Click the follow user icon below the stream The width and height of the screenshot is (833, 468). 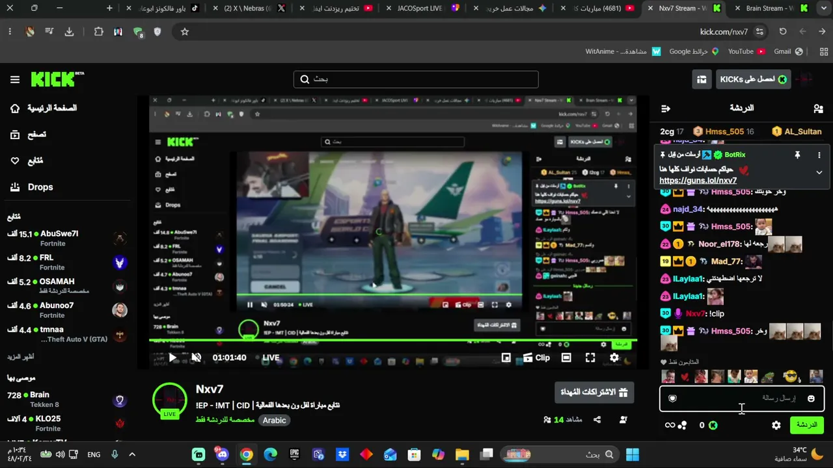click(x=623, y=420)
